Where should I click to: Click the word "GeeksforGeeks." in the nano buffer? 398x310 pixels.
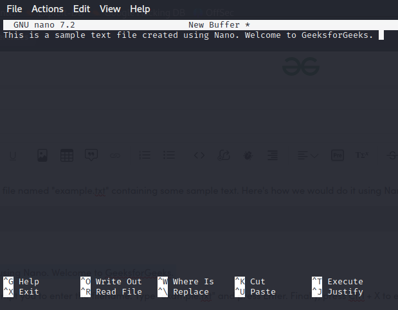338,35
